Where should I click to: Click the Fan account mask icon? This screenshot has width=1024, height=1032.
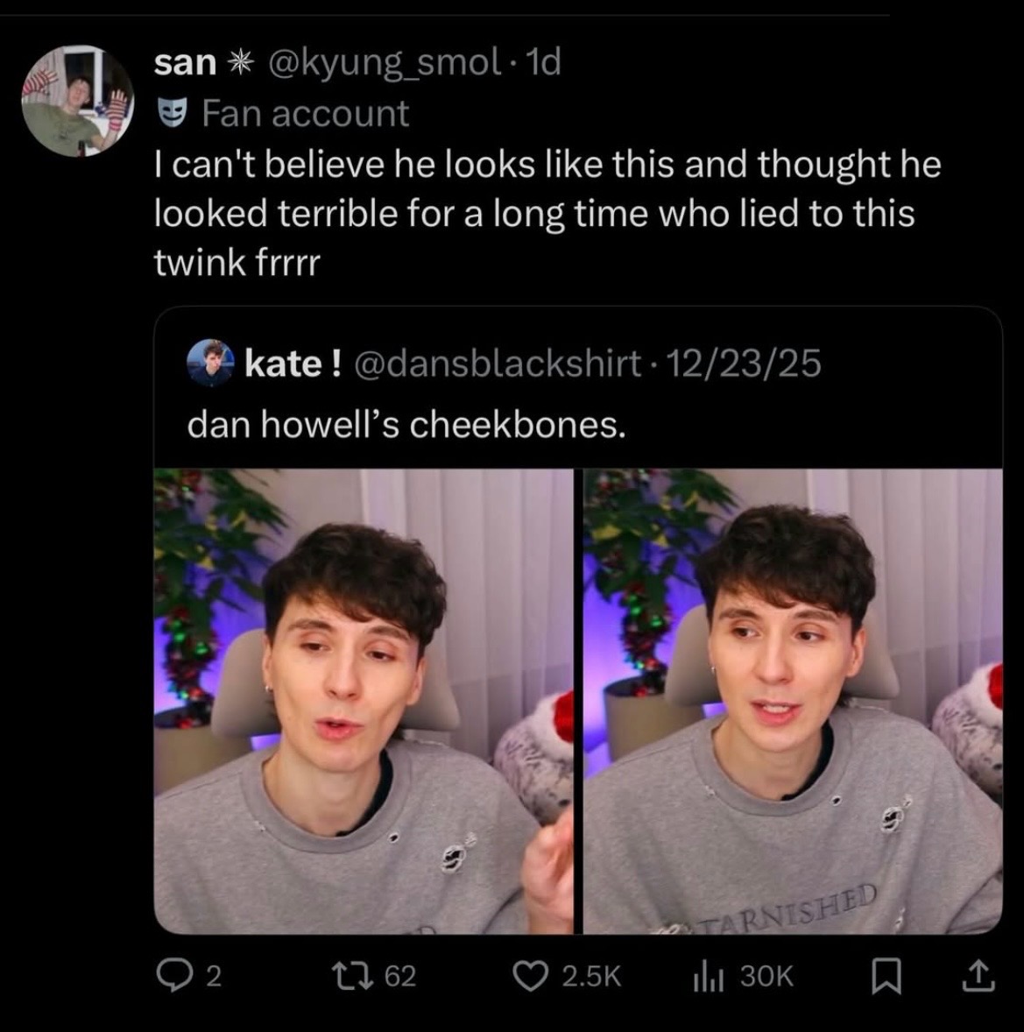pos(173,113)
